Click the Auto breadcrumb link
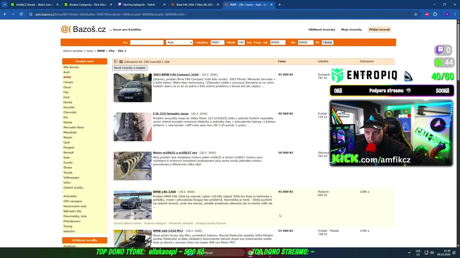 (x=90, y=51)
